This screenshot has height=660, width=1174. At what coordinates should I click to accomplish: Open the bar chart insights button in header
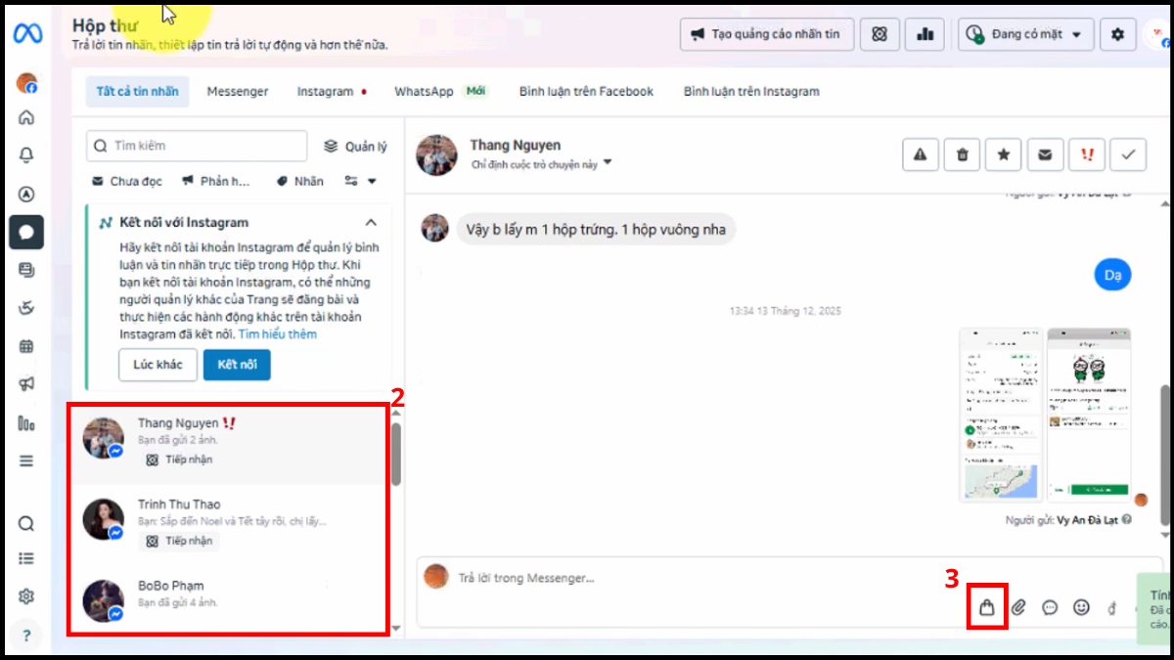click(925, 34)
